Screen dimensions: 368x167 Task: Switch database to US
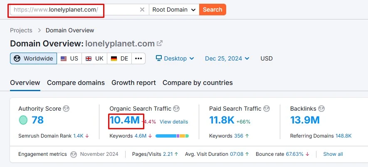click(x=69, y=58)
